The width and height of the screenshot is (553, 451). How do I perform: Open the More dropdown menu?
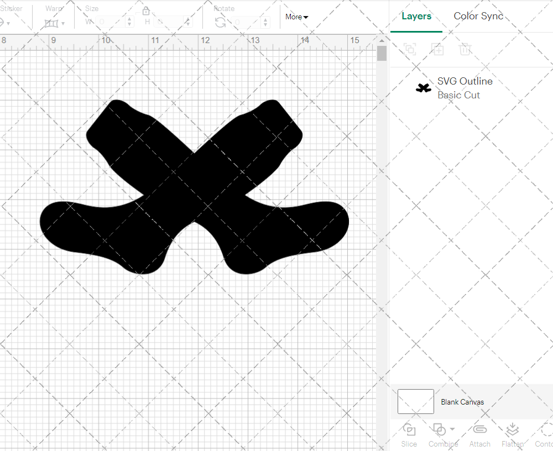click(x=296, y=17)
